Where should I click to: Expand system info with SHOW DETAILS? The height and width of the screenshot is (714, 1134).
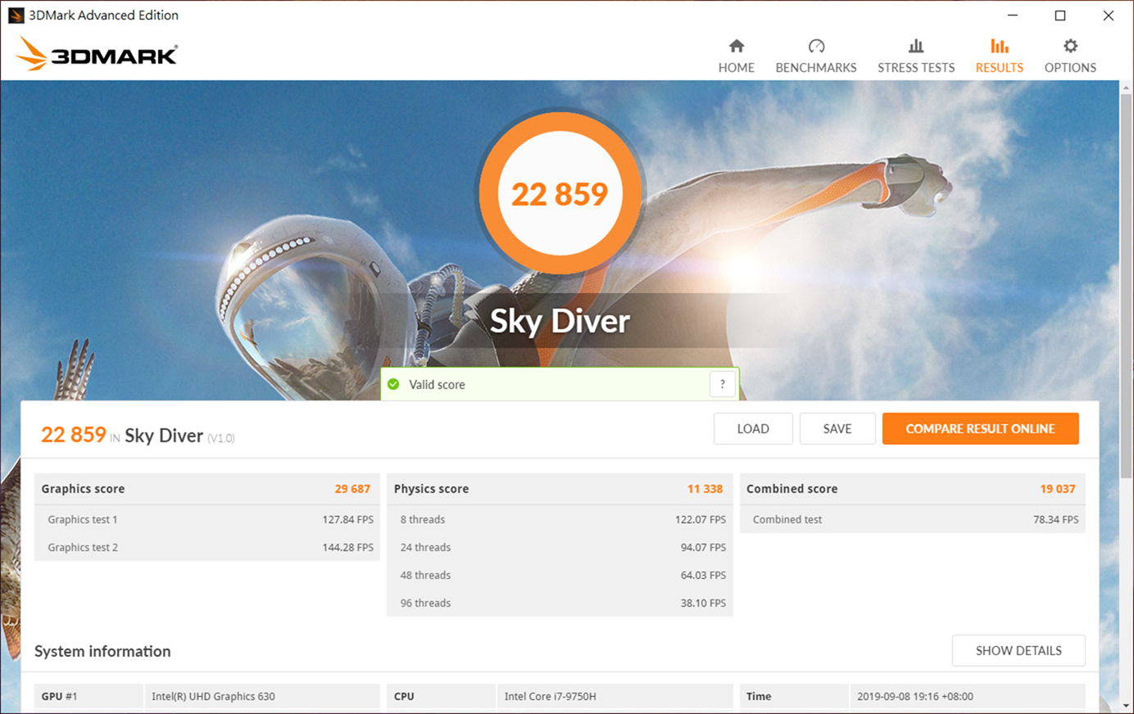tap(1018, 650)
